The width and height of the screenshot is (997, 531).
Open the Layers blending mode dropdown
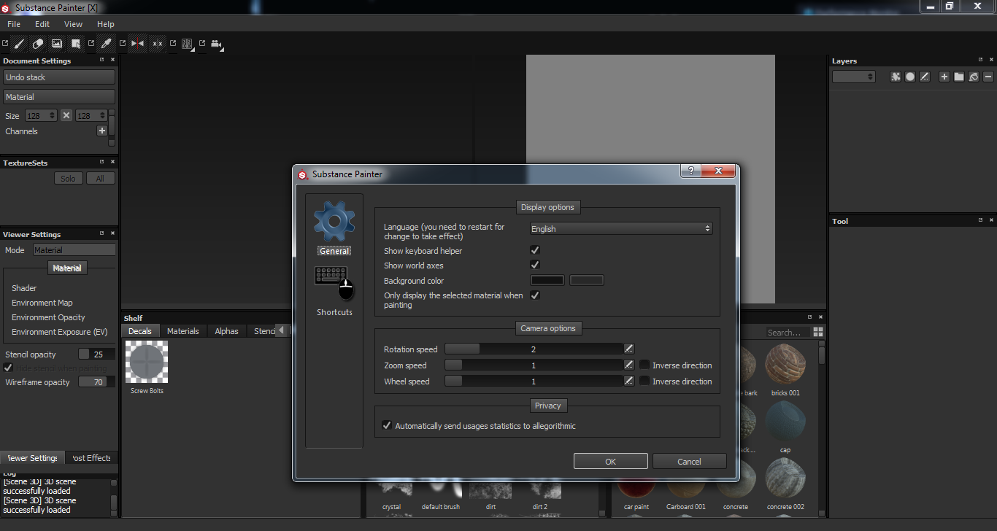tap(853, 77)
